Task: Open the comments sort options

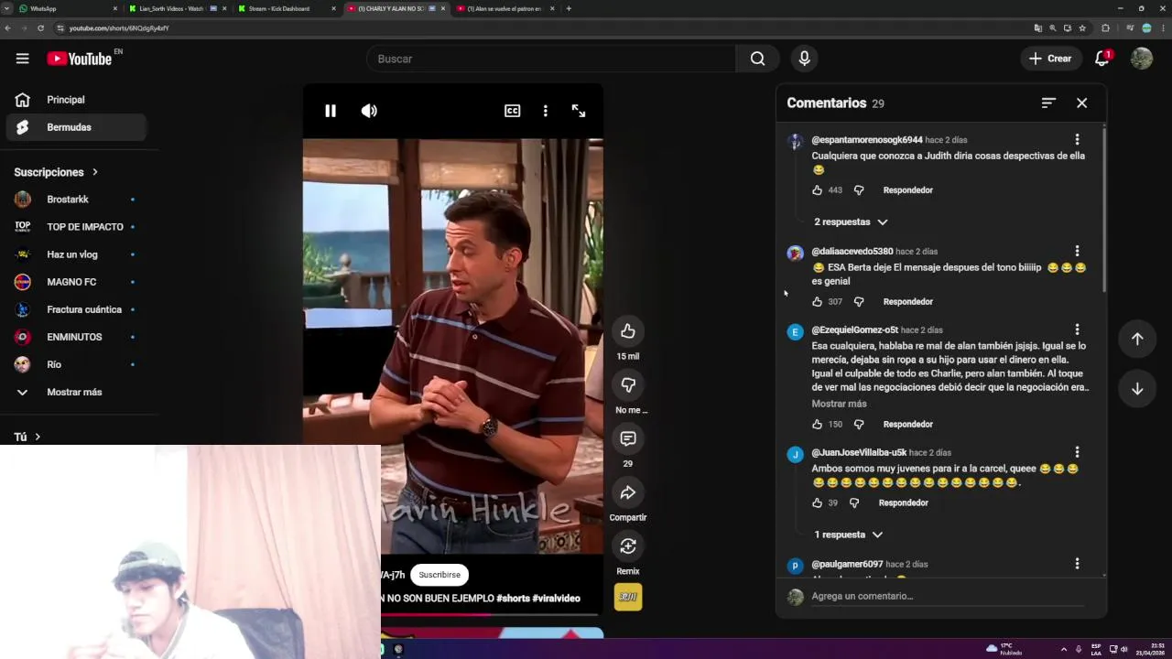Action: point(1048,103)
